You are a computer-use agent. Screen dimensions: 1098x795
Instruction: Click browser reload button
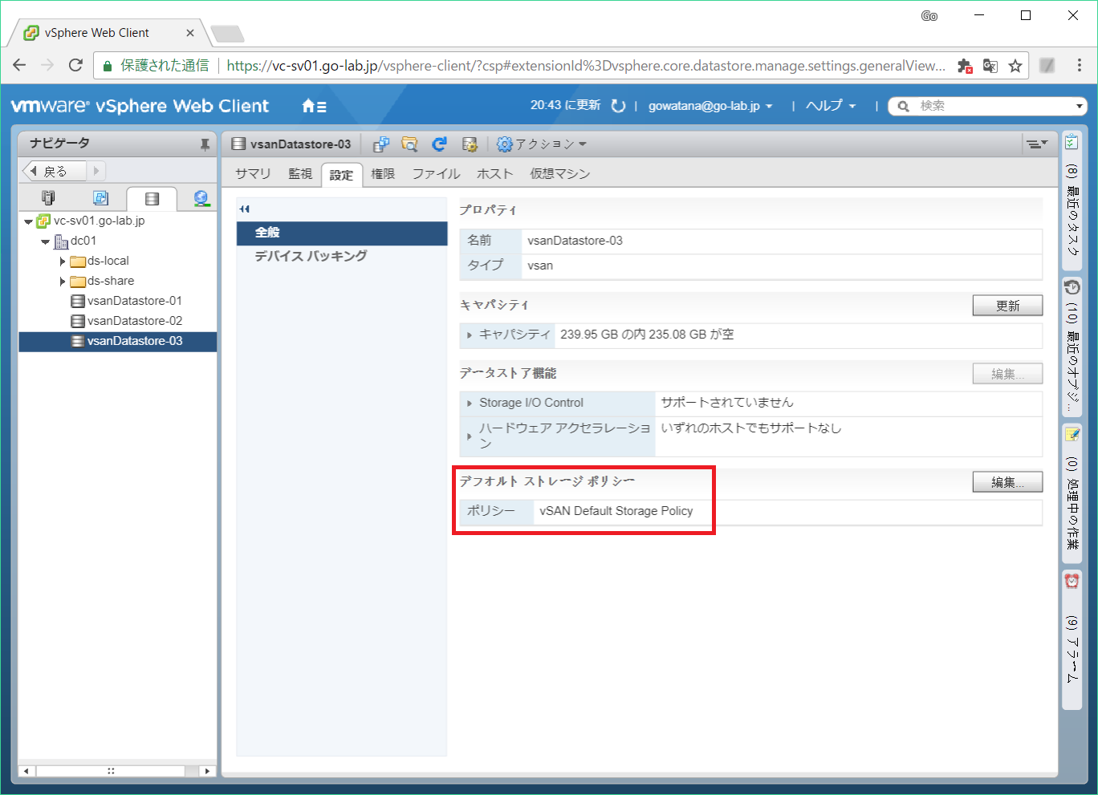coord(75,65)
